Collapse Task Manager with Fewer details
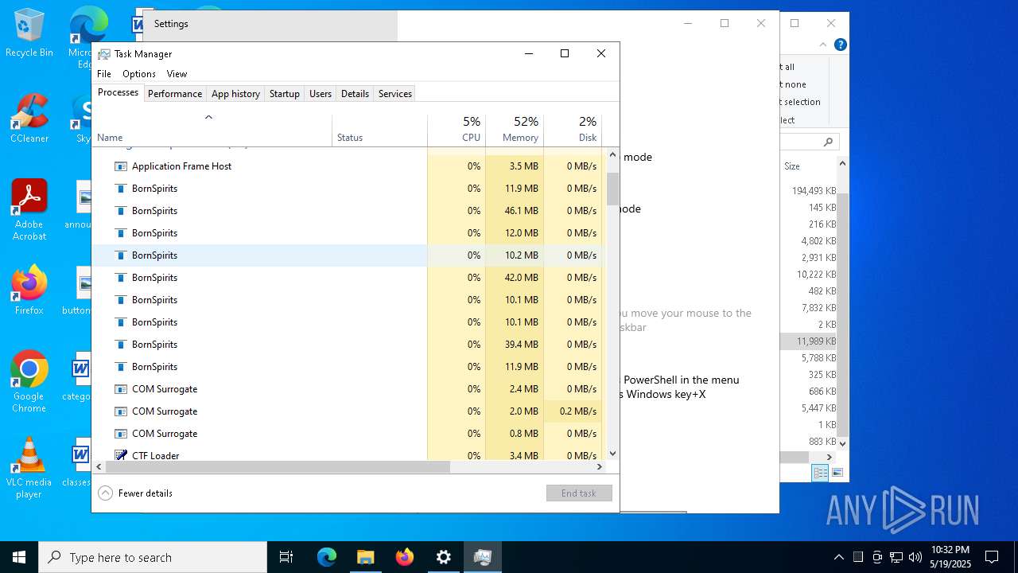The image size is (1018, 573). pyautogui.click(x=135, y=493)
